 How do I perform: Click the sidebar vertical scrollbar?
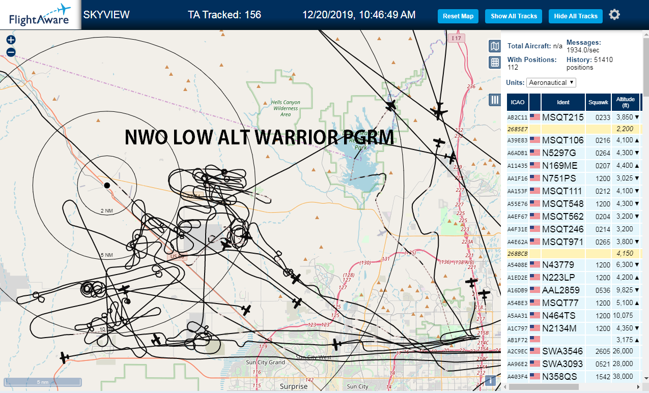pos(646,66)
